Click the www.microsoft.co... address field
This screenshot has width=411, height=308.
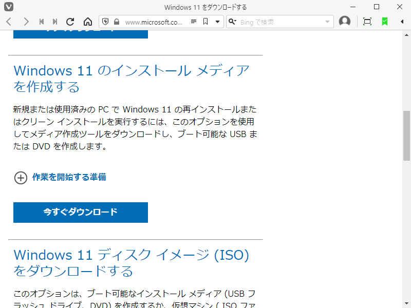pos(154,22)
